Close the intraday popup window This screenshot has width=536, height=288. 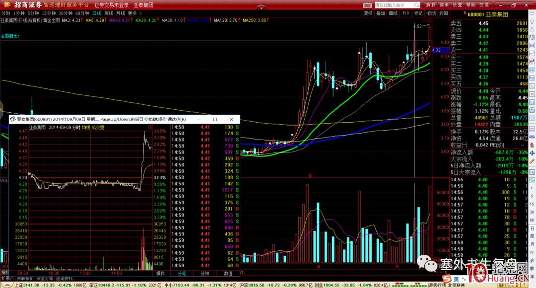tap(231, 119)
